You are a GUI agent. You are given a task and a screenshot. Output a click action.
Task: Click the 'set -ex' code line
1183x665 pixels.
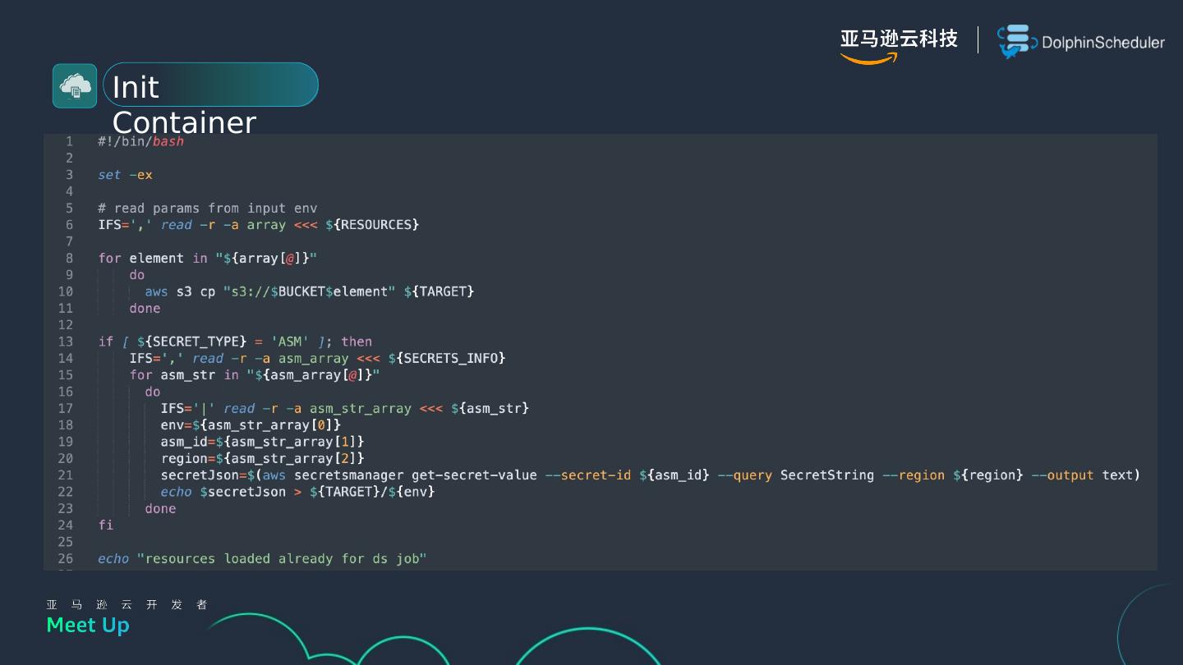click(125, 175)
